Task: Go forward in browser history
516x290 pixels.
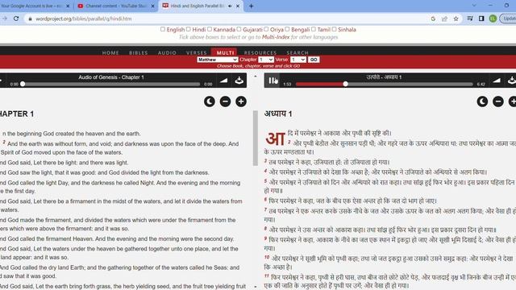Action: [x=5, y=19]
